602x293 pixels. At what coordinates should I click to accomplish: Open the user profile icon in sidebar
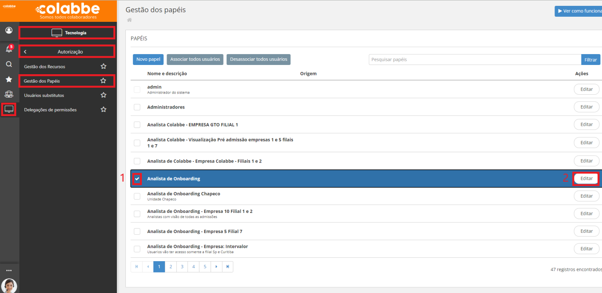click(x=9, y=31)
